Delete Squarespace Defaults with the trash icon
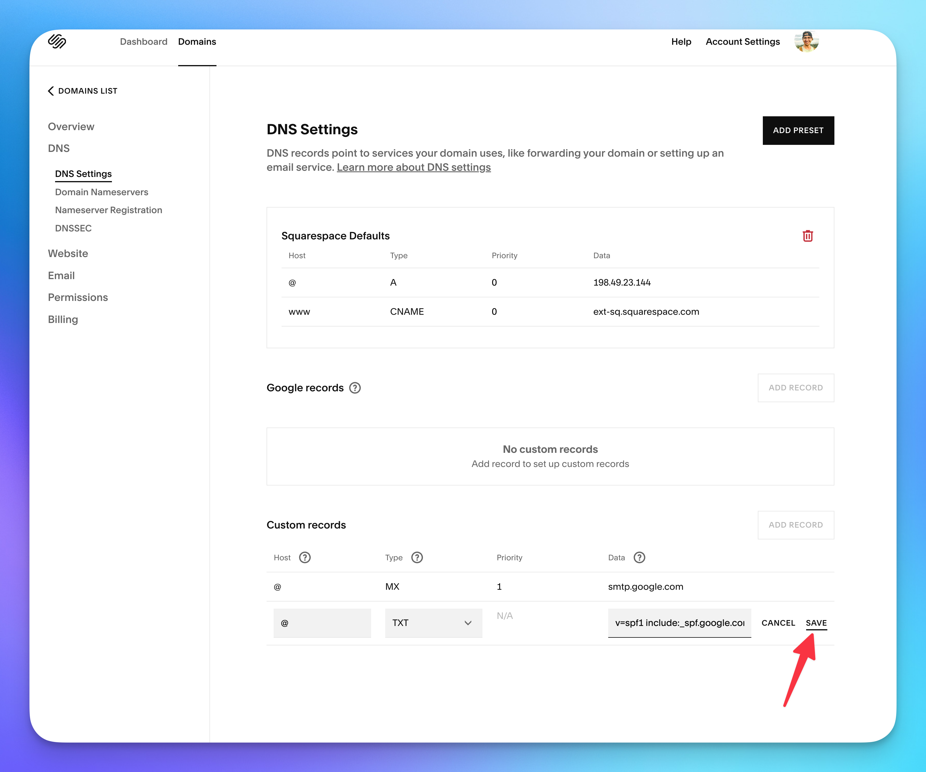The height and width of the screenshot is (772, 926). coord(807,236)
